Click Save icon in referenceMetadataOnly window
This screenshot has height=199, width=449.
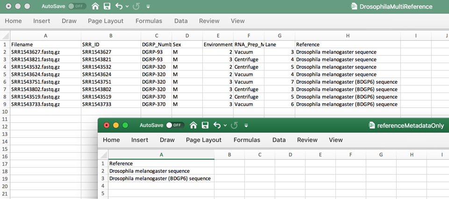(x=205, y=125)
